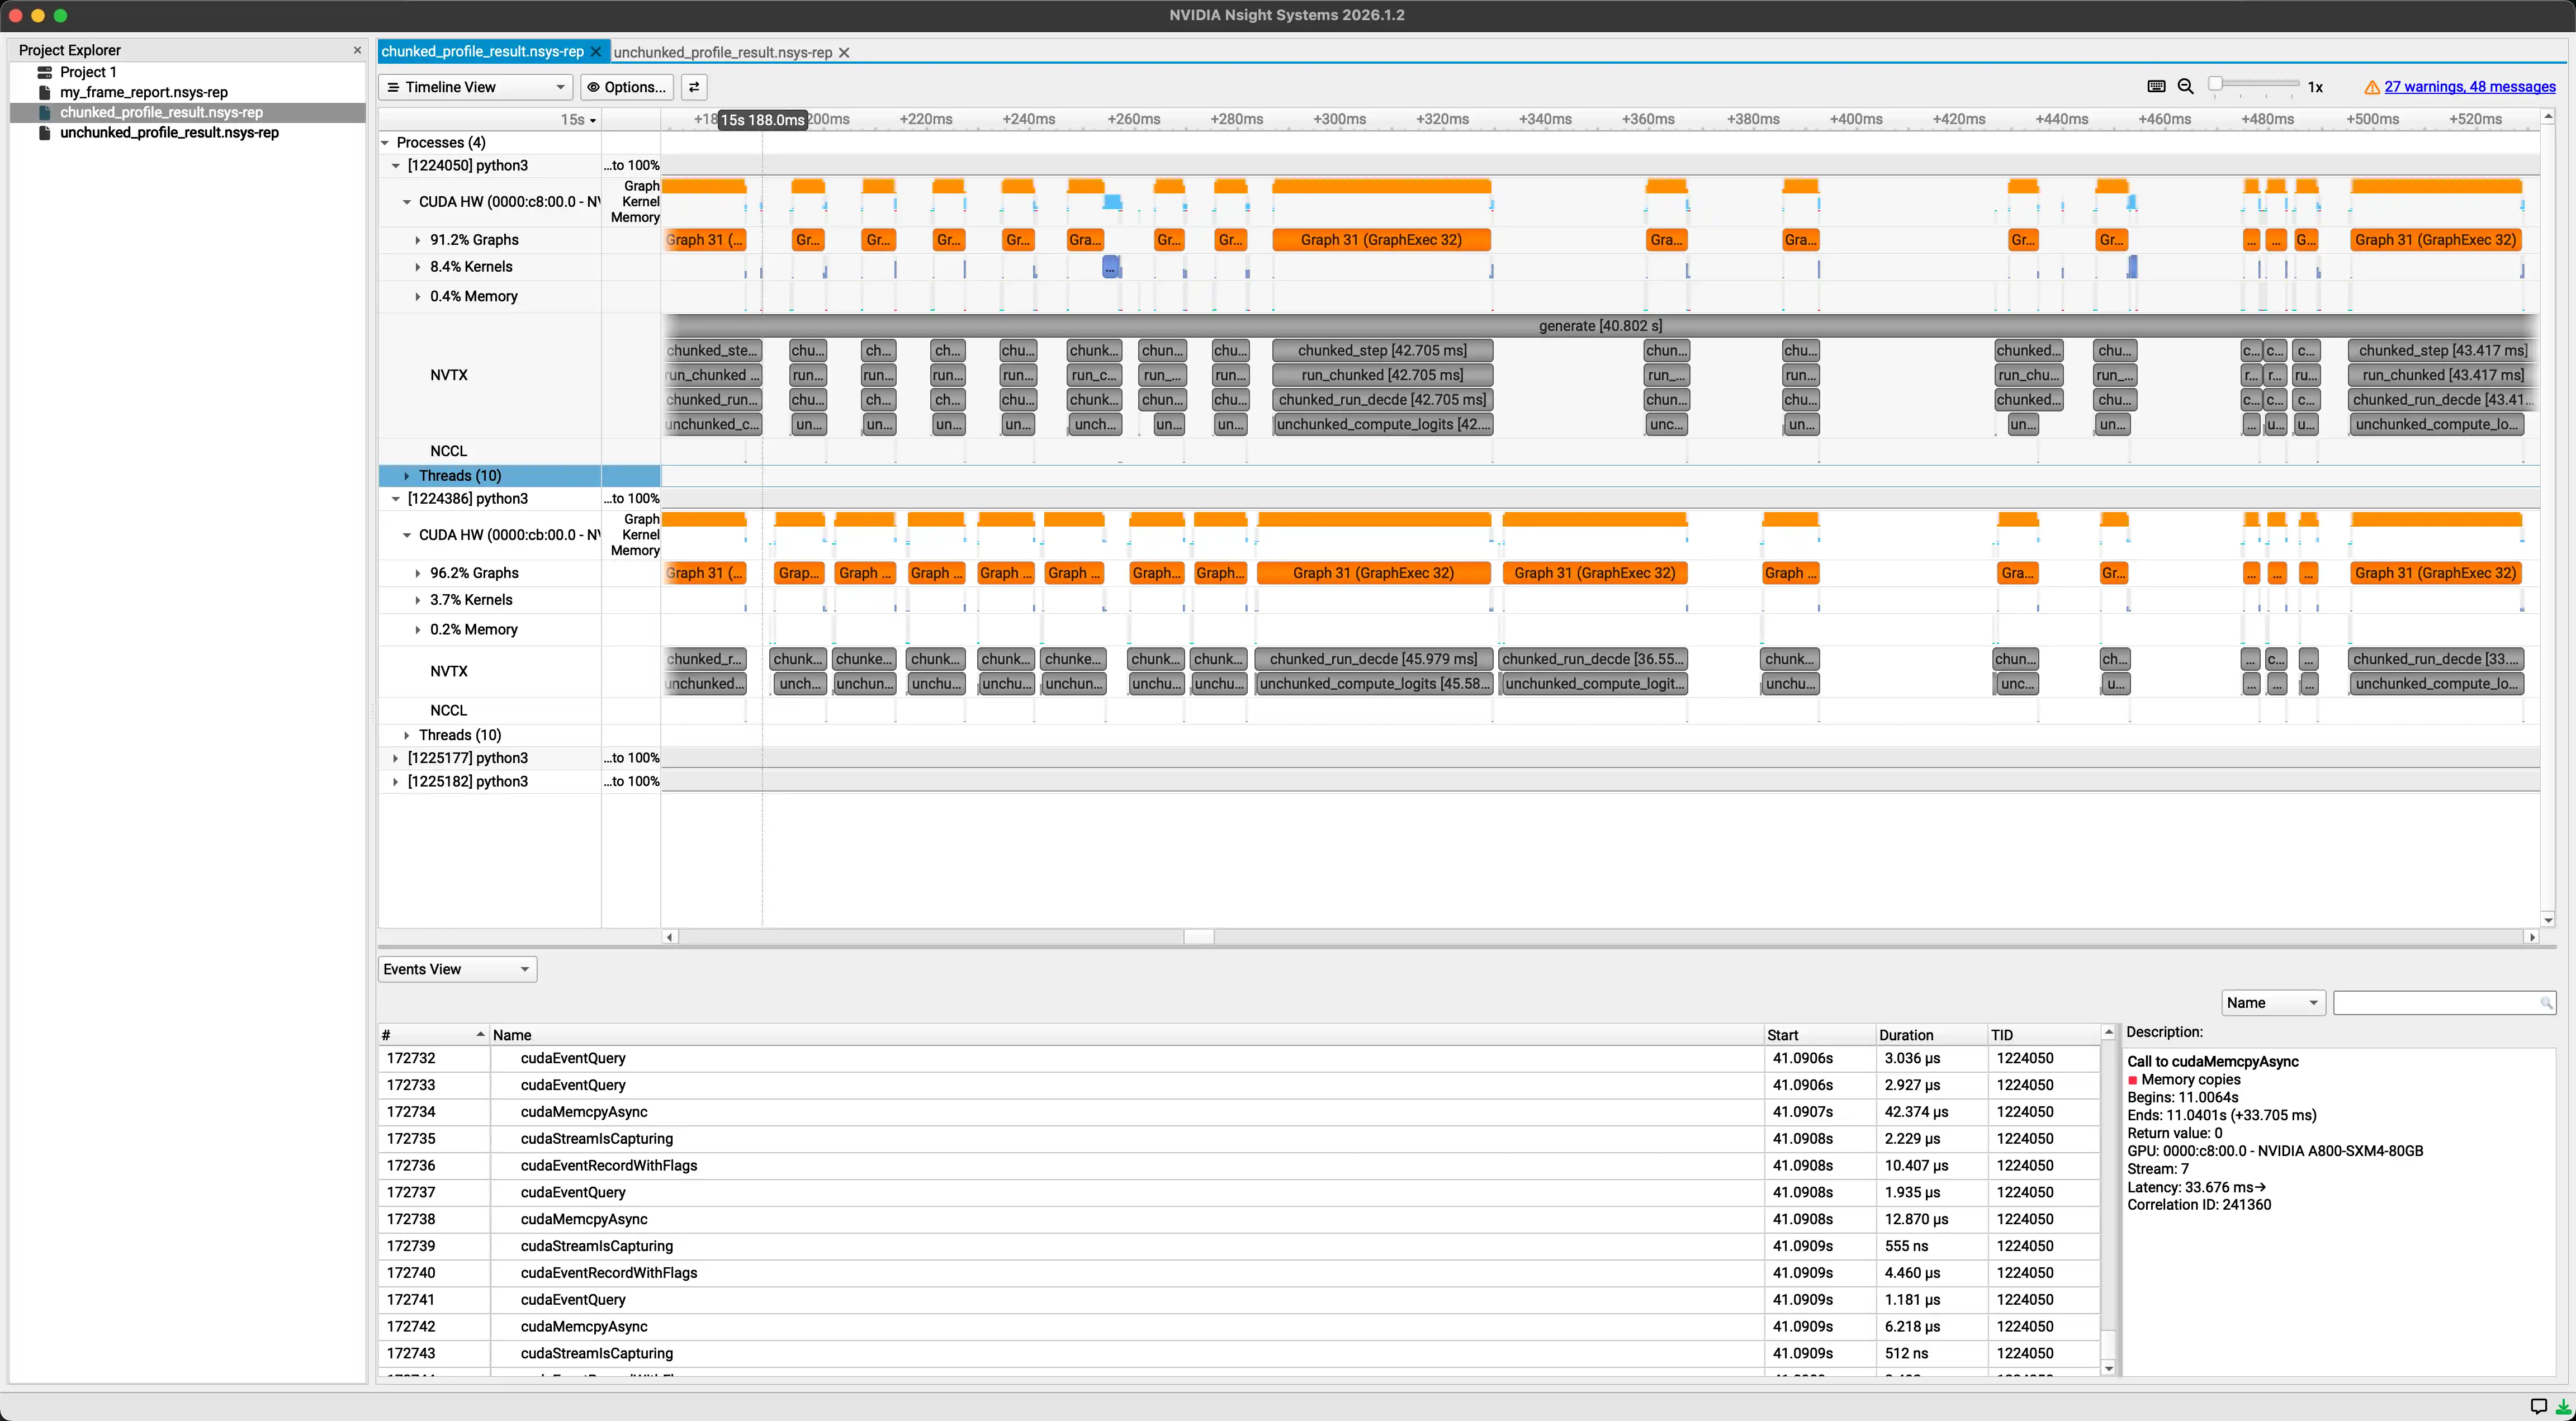Collapse the [1224386] python3 process
This screenshot has height=1421, width=2576.
click(x=396, y=499)
